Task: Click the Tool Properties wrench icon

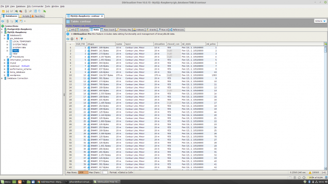Action: [30, 11]
